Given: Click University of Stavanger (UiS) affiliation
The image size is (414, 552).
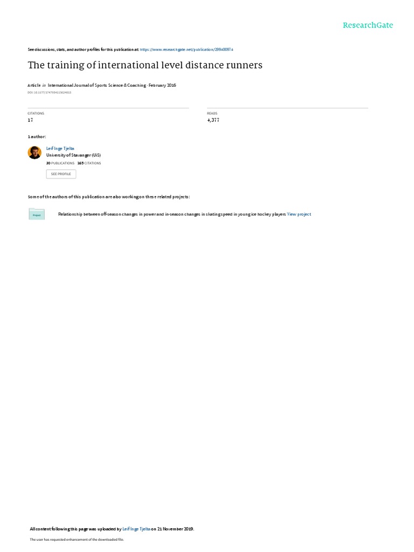Looking at the screenshot, I should coord(73,155).
